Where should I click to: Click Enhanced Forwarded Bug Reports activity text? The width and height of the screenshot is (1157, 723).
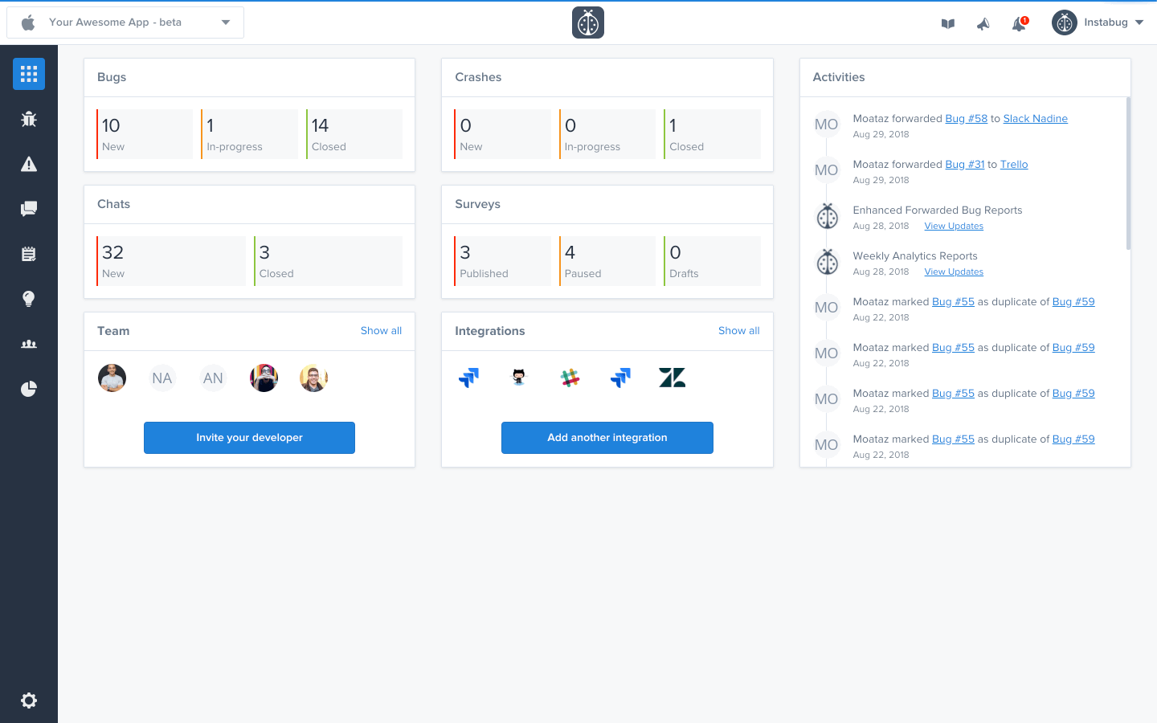pos(938,210)
